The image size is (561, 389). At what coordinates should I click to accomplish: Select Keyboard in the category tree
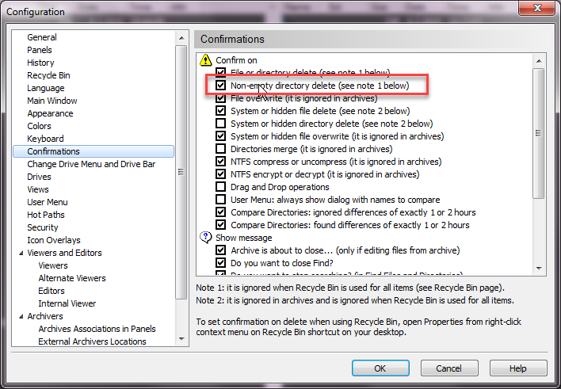tap(45, 139)
